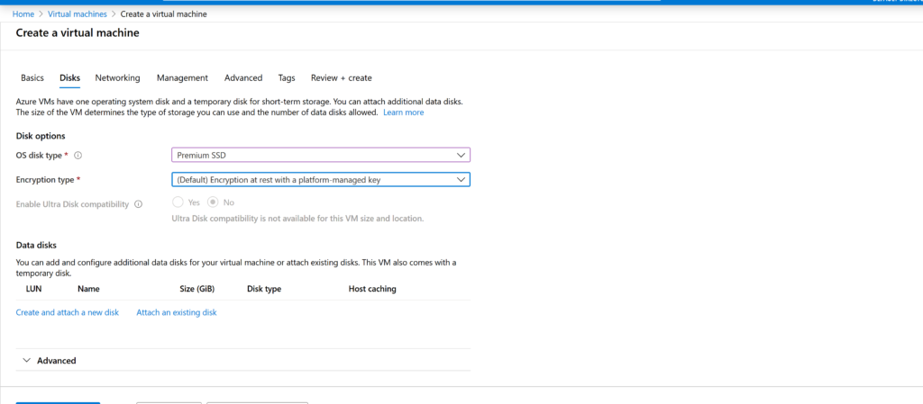This screenshot has height=404, width=923.
Task: Go to the Advanced tab
Action: tap(243, 78)
